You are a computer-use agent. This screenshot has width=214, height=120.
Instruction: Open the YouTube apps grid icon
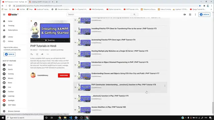pyautogui.click(x=190, y=15)
